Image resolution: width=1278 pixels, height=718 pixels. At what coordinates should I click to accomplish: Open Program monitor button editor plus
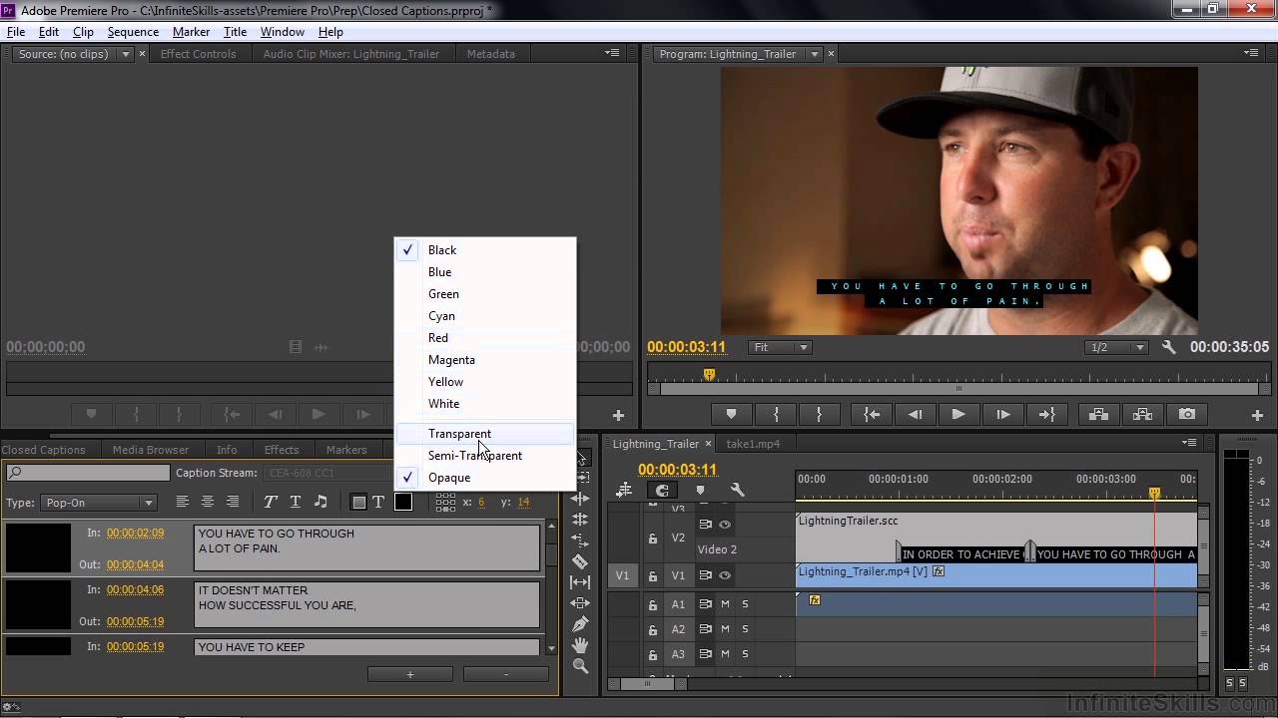(x=1257, y=415)
